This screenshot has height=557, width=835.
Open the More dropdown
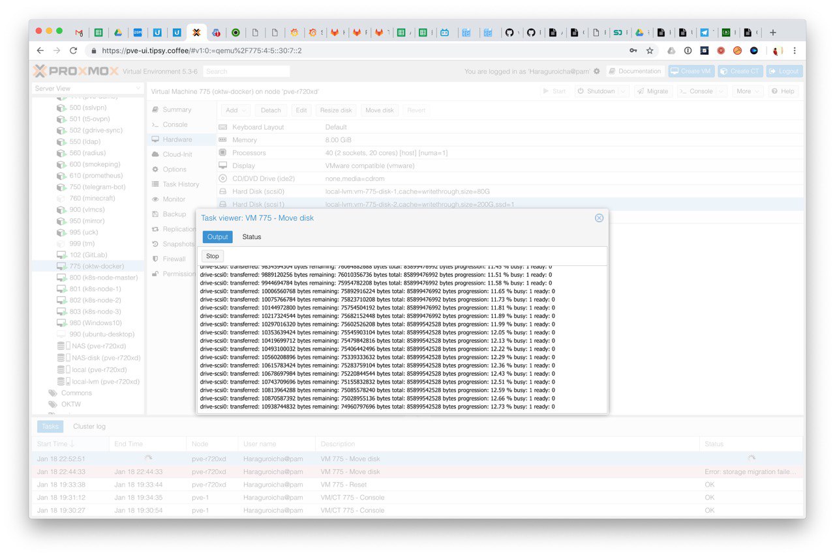[x=748, y=91]
